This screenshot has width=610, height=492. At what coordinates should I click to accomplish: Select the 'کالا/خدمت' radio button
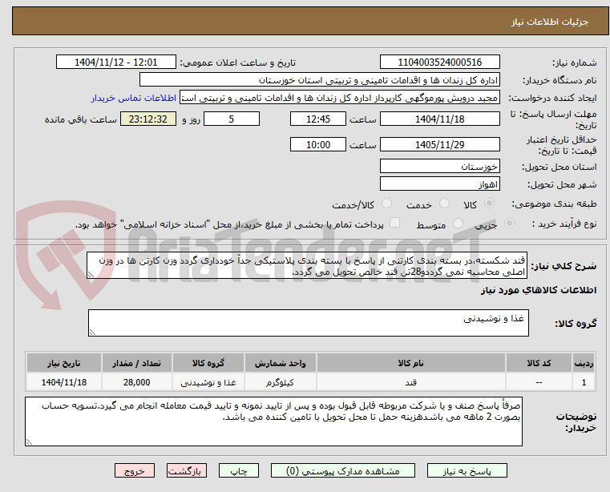click(x=386, y=204)
